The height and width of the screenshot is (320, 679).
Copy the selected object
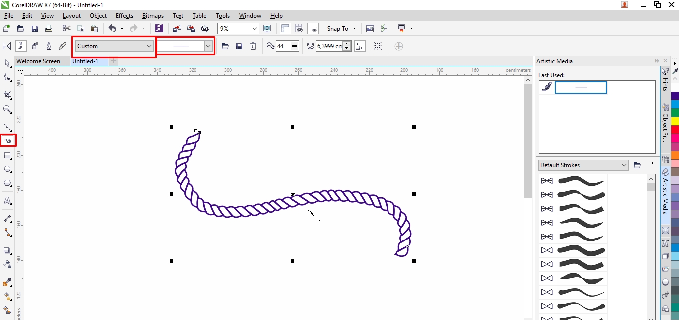pos(81,29)
